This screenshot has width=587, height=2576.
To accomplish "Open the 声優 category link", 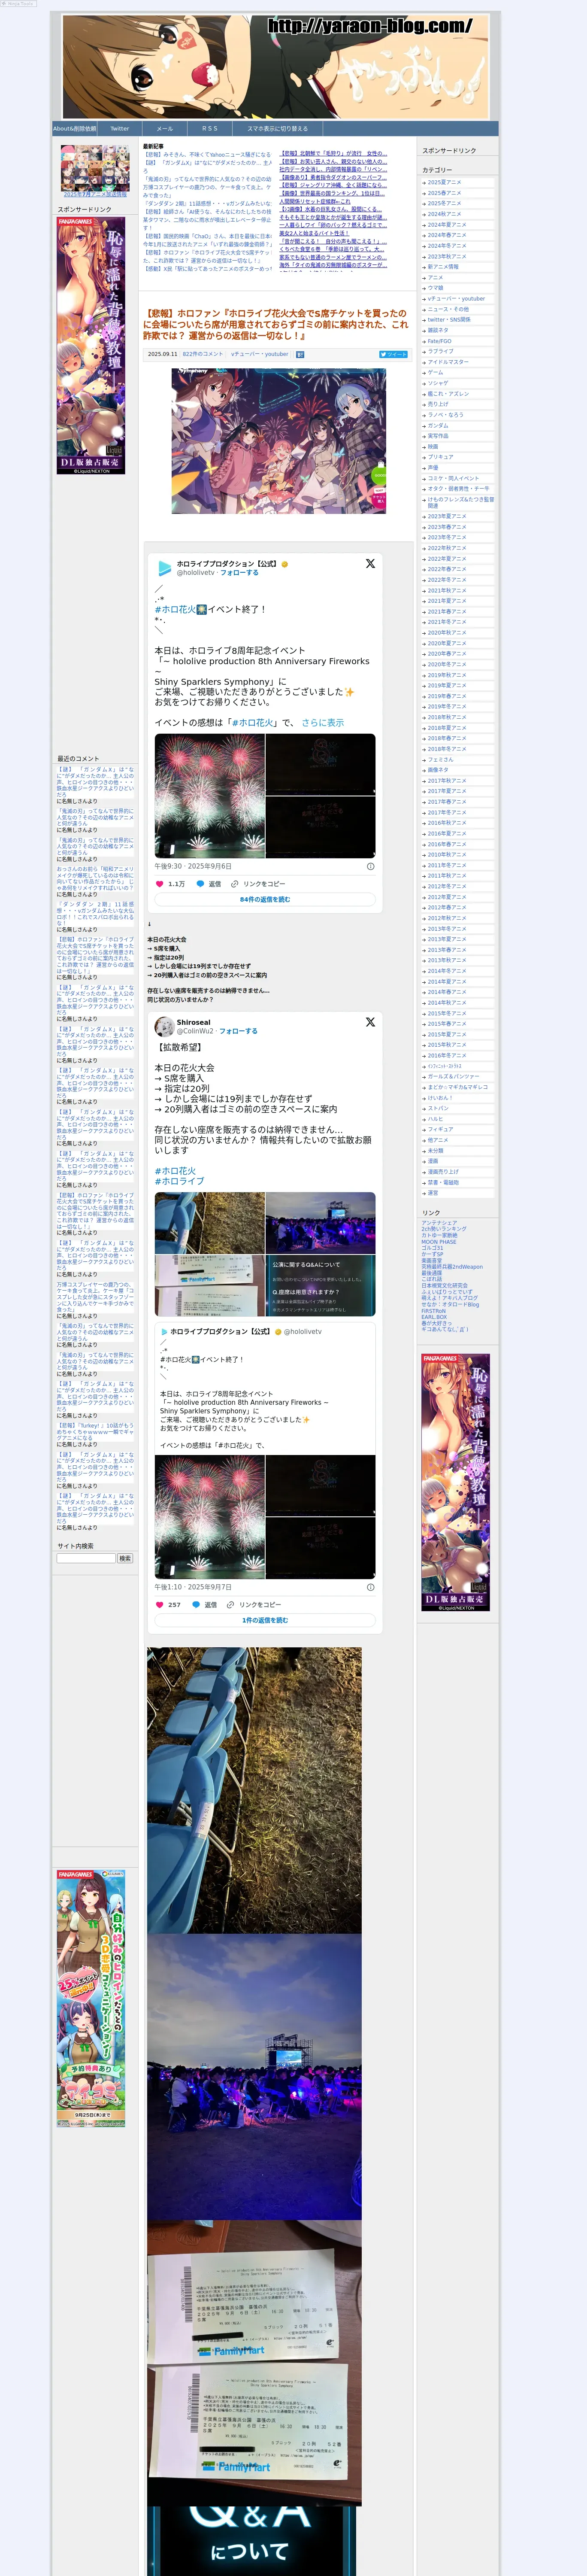I will [x=434, y=468].
